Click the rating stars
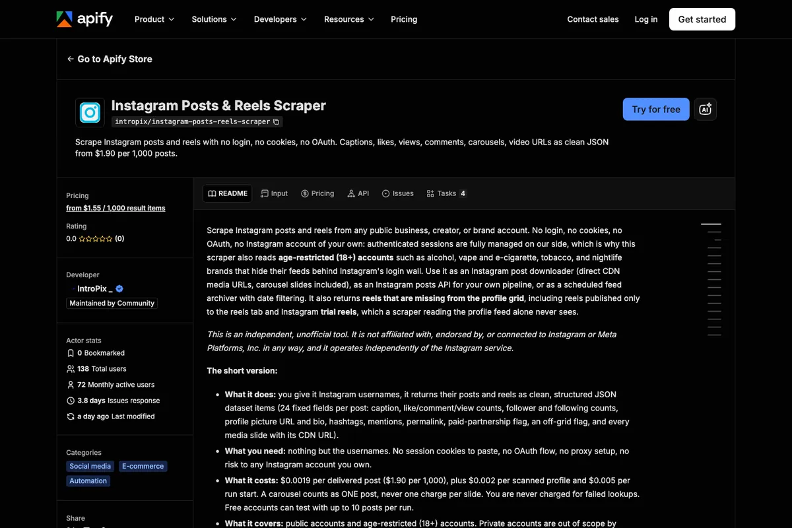The height and width of the screenshot is (528, 792). (x=96, y=239)
